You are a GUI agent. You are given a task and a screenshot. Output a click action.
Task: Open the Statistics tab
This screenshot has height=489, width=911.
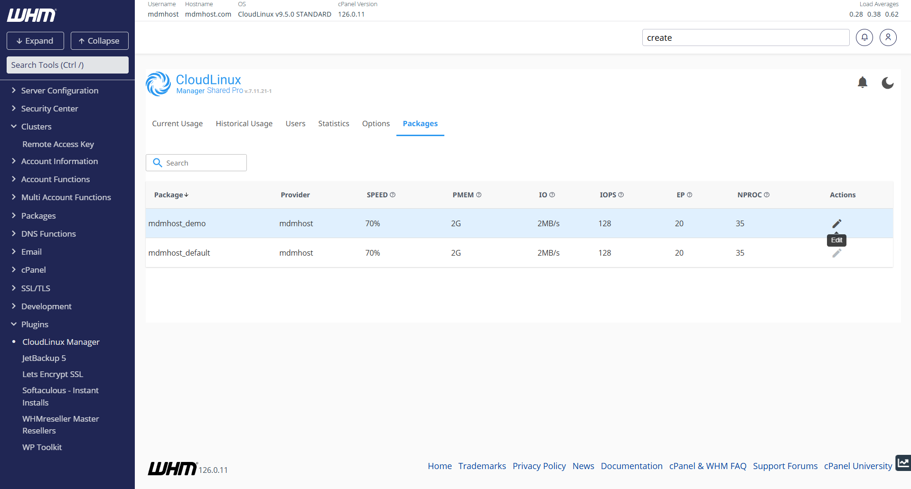(334, 123)
